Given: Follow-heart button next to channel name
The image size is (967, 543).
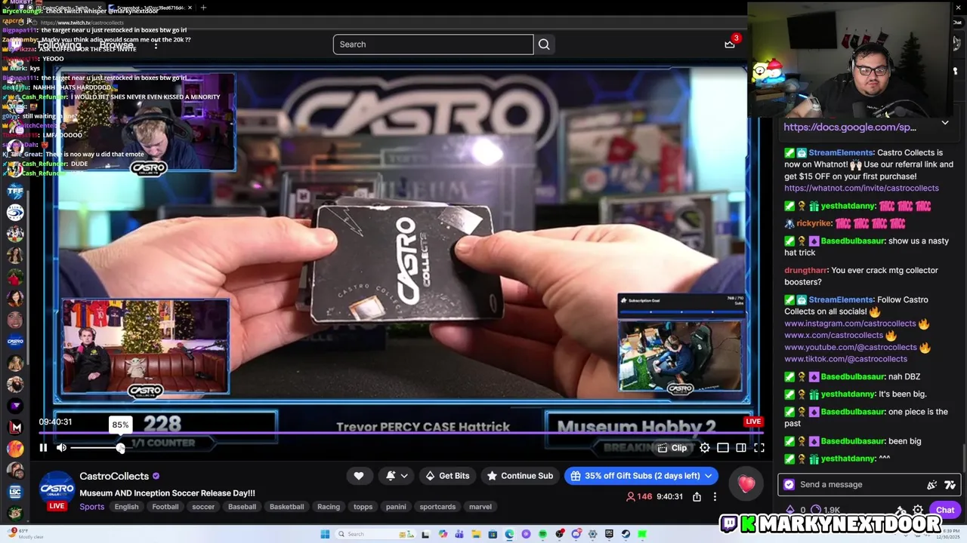Looking at the screenshot, I should click(x=359, y=476).
